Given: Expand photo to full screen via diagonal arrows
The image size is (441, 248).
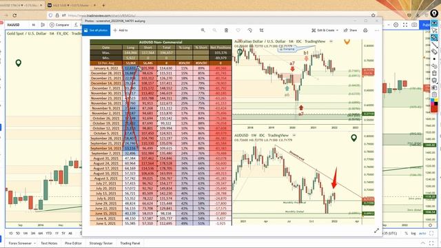Looking at the screenshot, I should click(376, 231).
